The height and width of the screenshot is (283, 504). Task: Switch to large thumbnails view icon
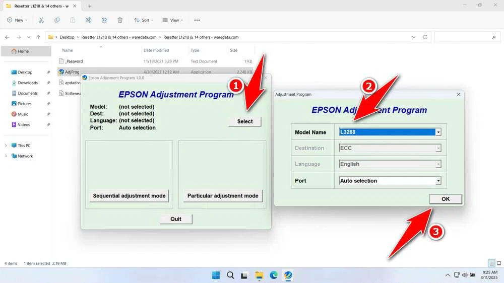[x=499, y=263]
